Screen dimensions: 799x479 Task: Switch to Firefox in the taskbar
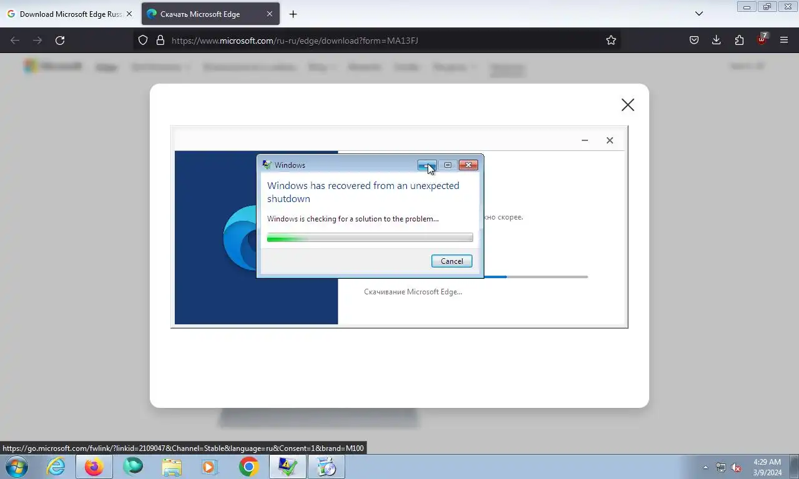click(x=94, y=467)
